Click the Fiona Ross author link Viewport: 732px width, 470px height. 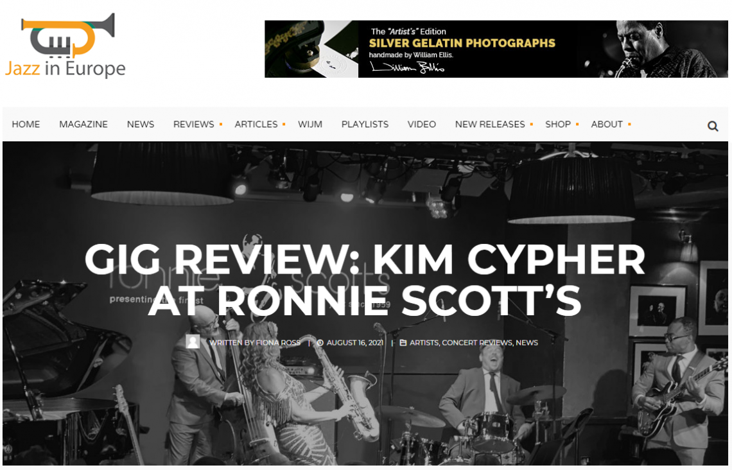point(278,343)
